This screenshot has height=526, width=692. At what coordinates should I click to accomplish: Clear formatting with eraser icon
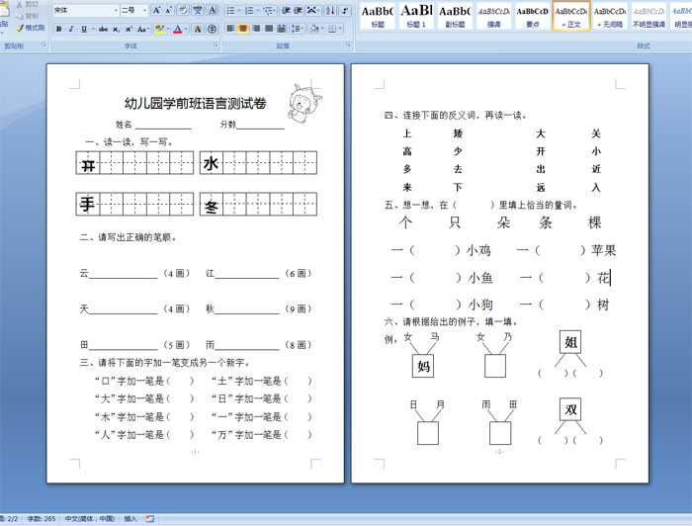[184, 10]
